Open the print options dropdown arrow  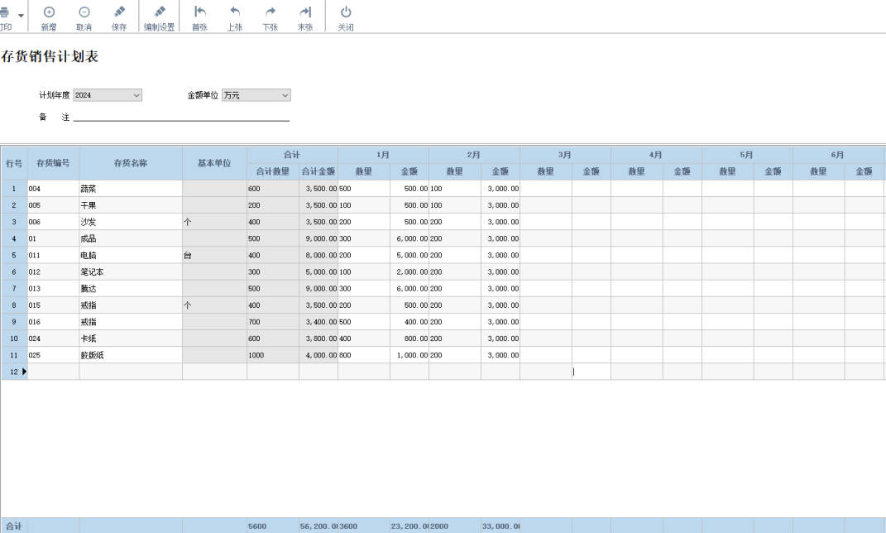pyautogui.click(x=21, y=15)
